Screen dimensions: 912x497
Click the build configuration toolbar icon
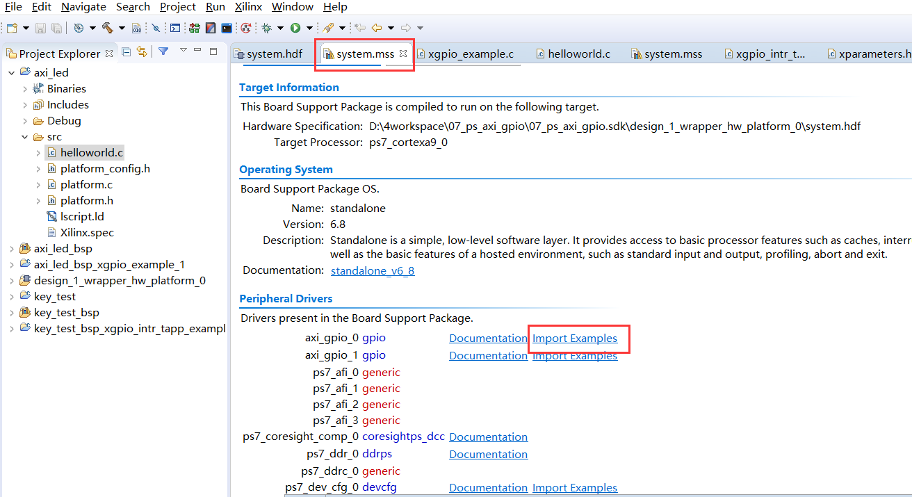79,28
